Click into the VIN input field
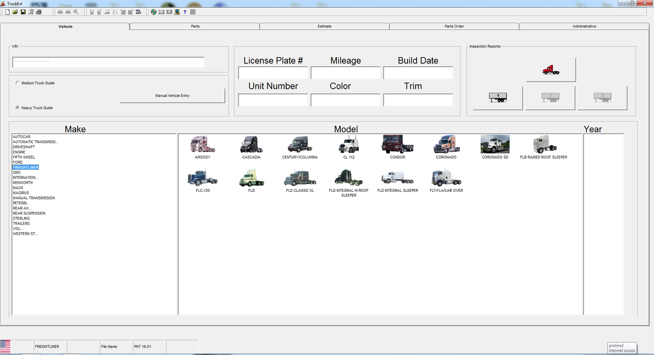Image resolution: width=654 pixels, height=355 pixels. coord(108,62)
